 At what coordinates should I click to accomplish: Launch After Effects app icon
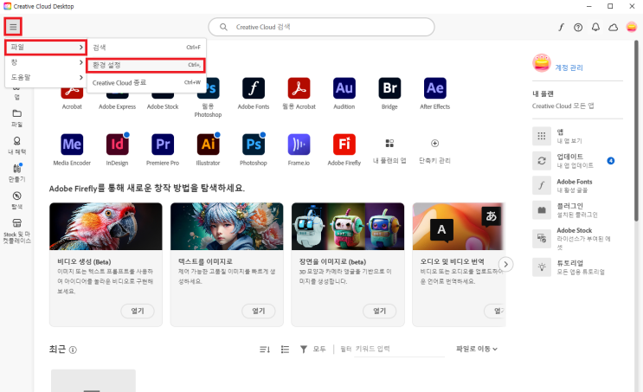point(435,88)
